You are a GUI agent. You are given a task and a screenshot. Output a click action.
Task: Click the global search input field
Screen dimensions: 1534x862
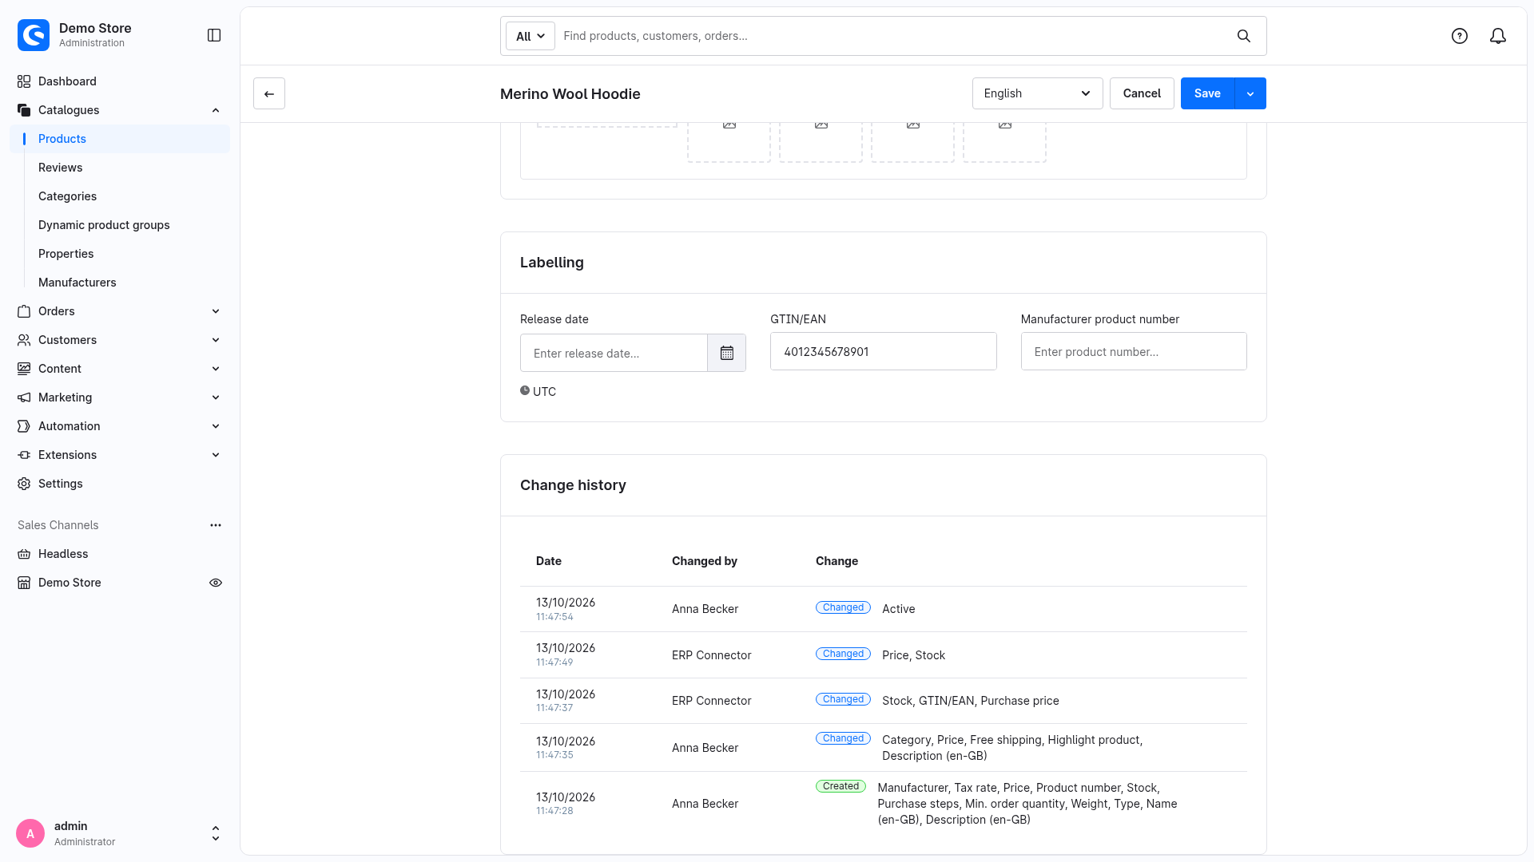(895, 36)
